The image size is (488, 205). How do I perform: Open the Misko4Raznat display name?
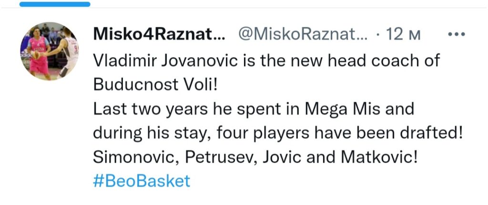(x=160, y=34)
